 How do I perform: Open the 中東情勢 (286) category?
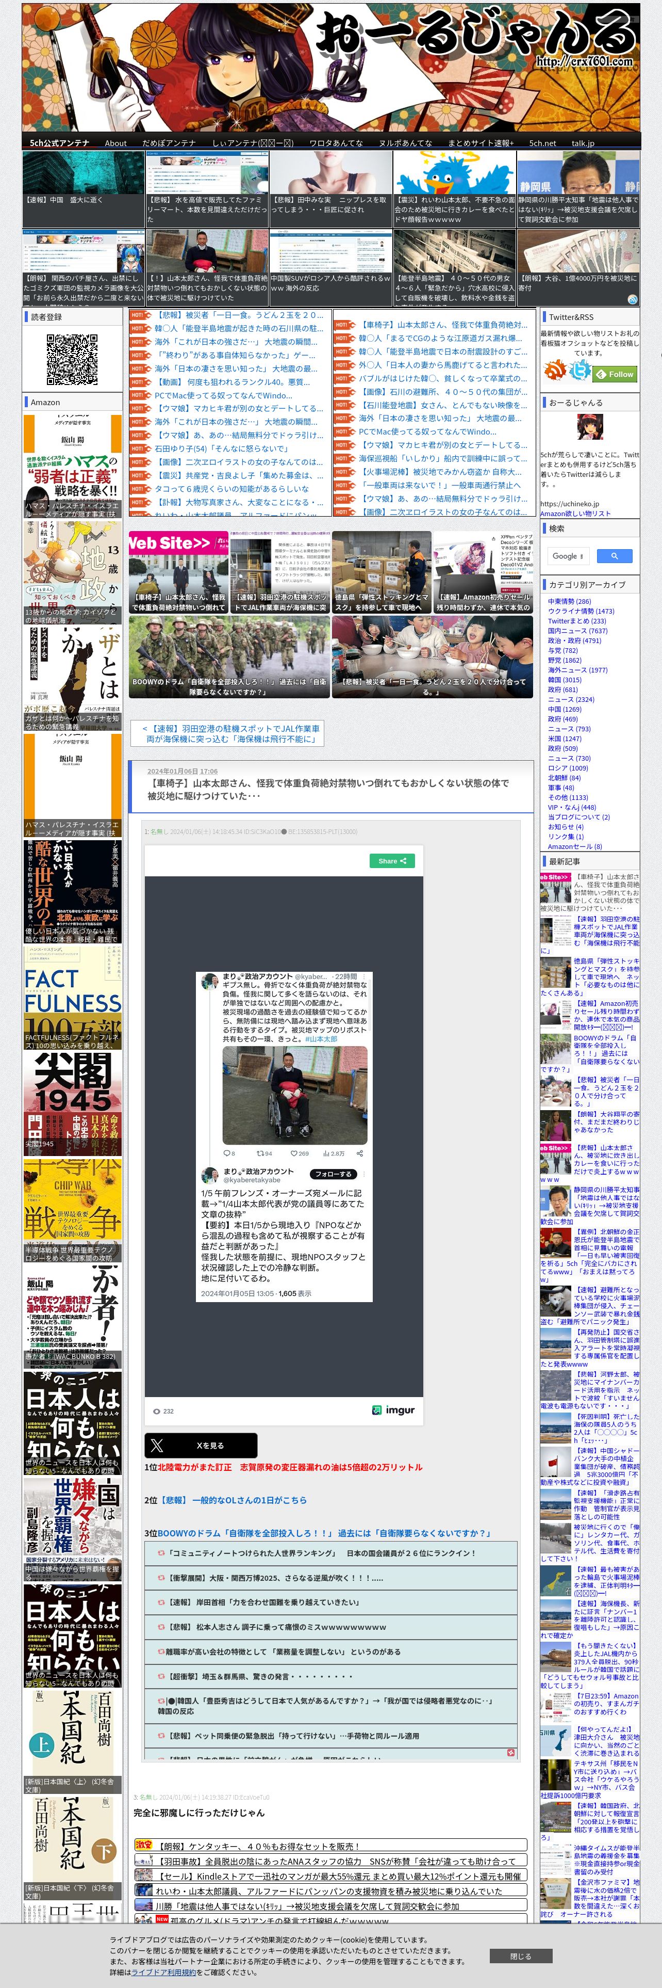[570, 601]
